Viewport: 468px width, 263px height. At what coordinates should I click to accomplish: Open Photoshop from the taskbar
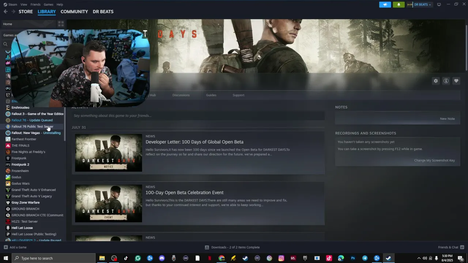(353, 258)
